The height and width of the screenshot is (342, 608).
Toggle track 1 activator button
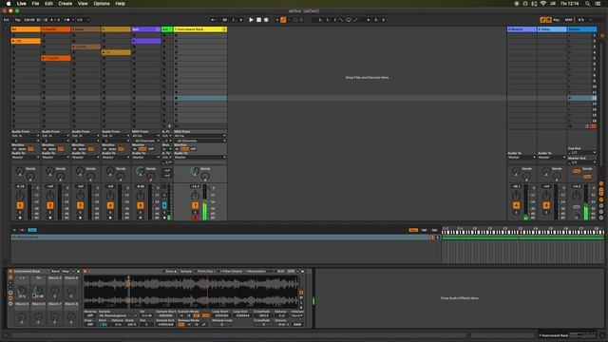point(20,205)
